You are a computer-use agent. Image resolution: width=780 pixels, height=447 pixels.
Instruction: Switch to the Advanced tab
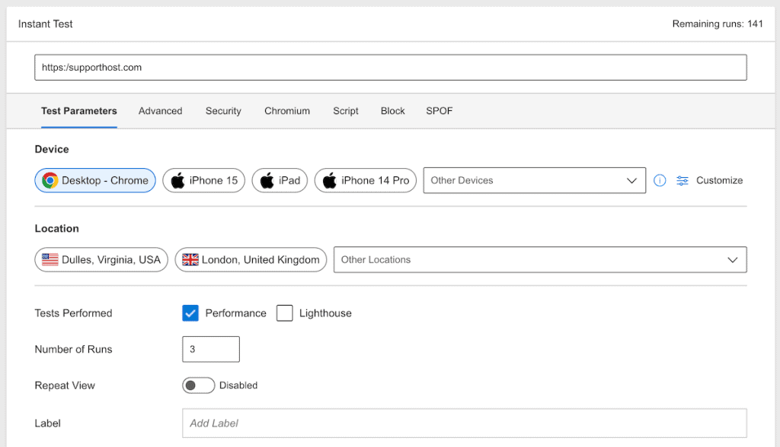[160, 111]
